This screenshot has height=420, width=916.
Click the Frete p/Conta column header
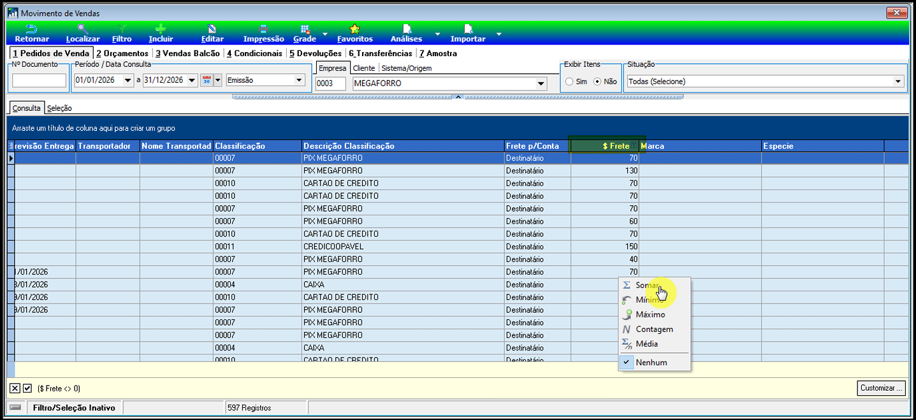coord(537,146)
